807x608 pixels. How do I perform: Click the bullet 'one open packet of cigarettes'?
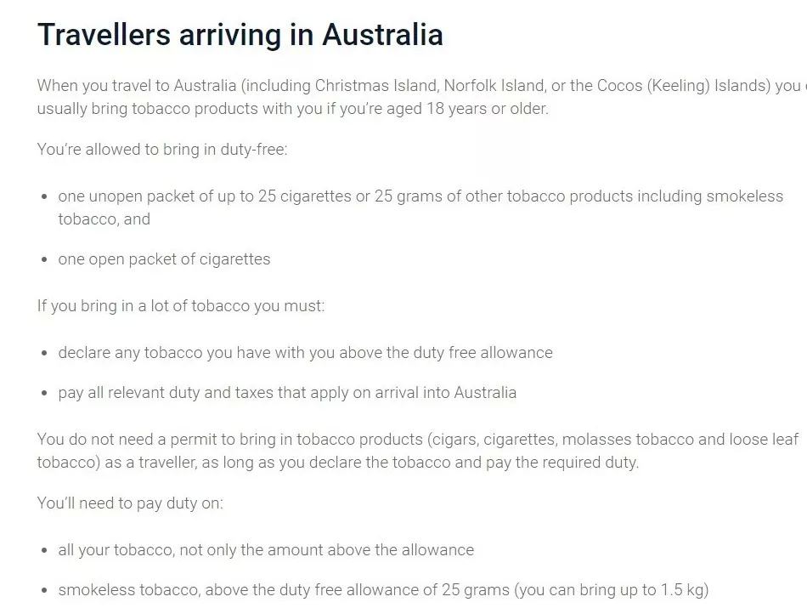pos(164,259)
